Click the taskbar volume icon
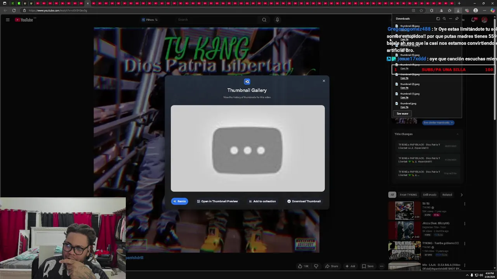This screenshot has width=497, height=279. [481, 275]
